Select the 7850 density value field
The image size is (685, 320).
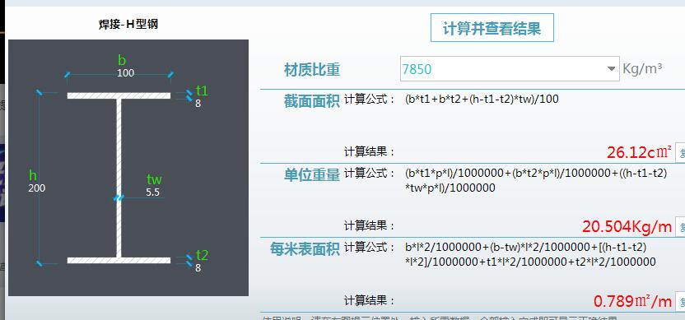[x=510, y=69]
